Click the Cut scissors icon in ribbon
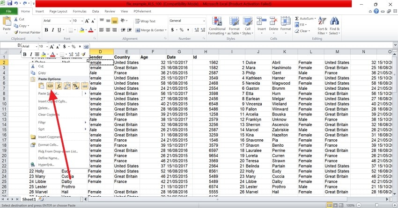This screenshot has height=208, width=398. pos(16,19)
